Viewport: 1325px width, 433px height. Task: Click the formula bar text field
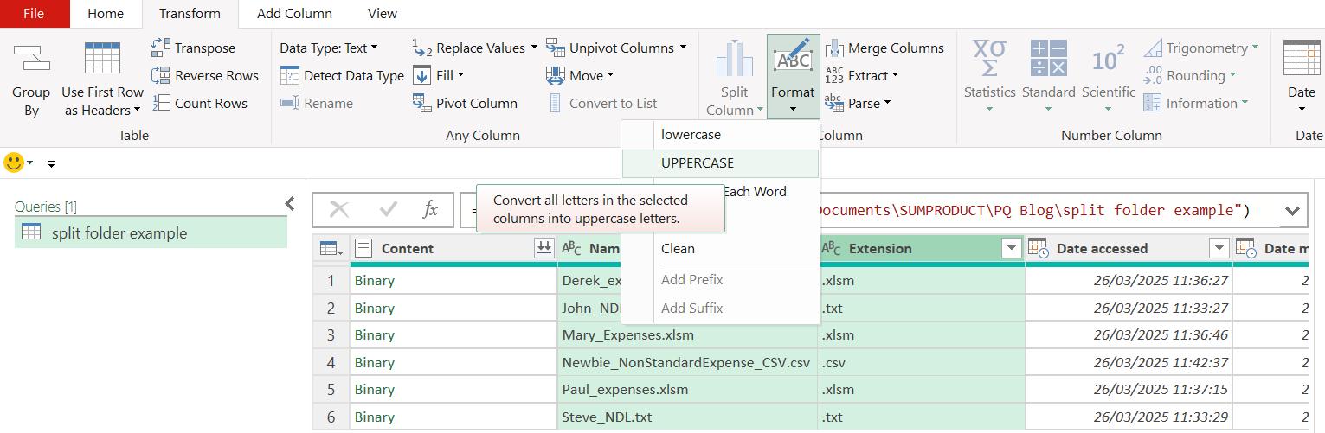(x=868, y=210)
